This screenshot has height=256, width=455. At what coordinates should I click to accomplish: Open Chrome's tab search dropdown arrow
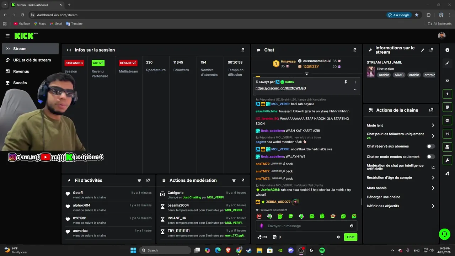click(5, 5)
